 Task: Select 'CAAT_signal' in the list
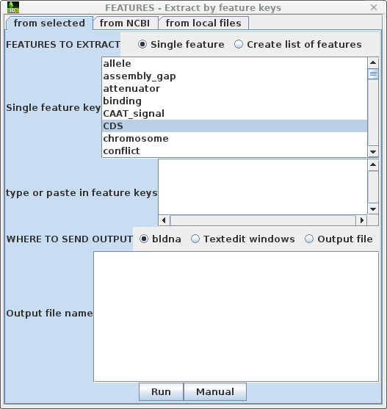234,114
